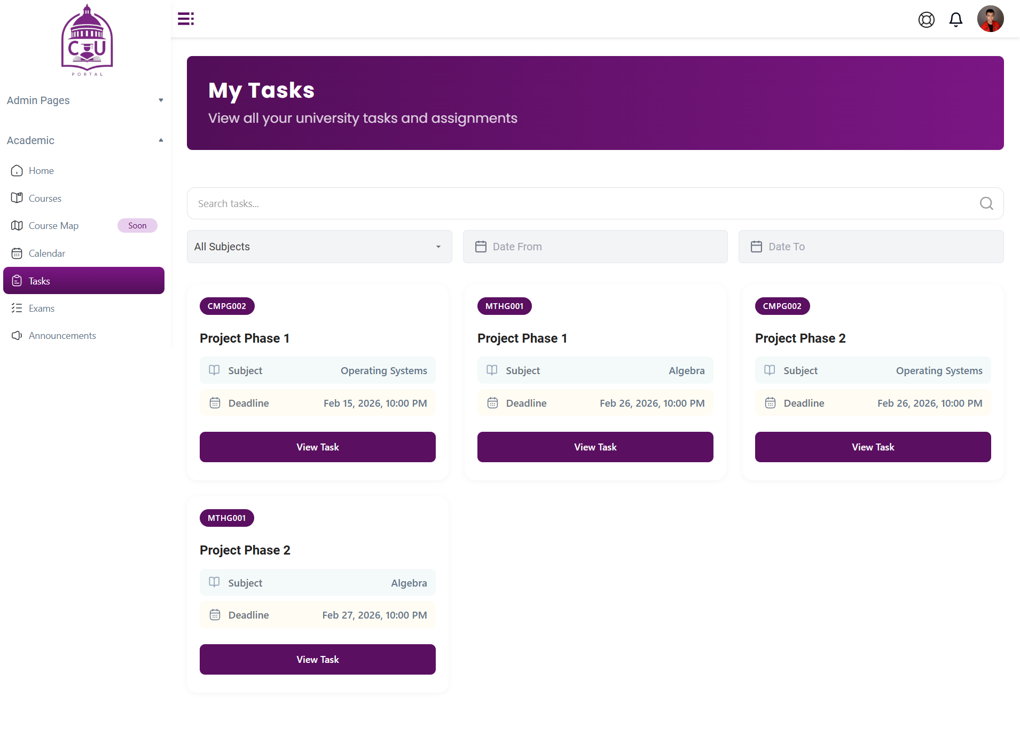Open the help lifebuoy icon
This screenshot has width=1020, height=736.
point(926,20)
